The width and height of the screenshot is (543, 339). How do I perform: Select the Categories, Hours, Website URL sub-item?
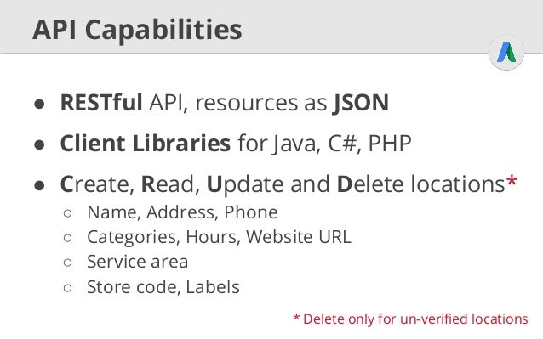point(219,237)
